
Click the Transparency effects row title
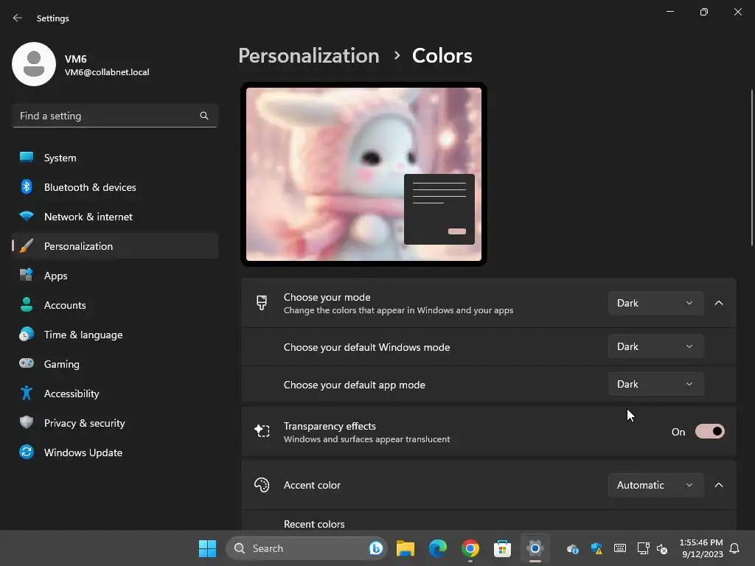click(330, 426)
